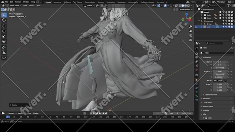
Task: Expand the Collections panel
Action: (207, 102)
